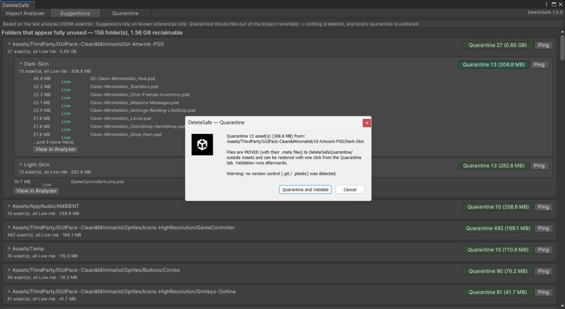Click Quarantine 13 (308.8 MB) for Dark-Skin
This screenshot has height=309, width=565.
tap(494, 64)
